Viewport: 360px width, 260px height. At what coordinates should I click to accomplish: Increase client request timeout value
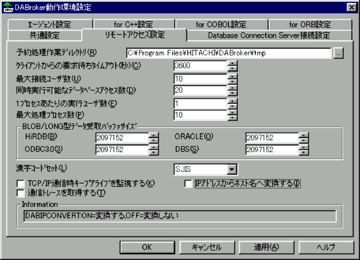pos(233,64)
